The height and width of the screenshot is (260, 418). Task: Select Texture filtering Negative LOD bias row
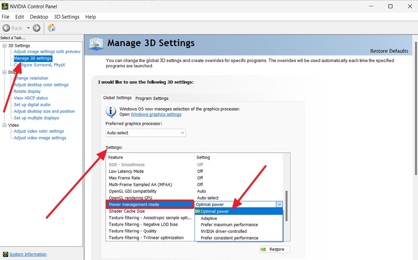point(150,224)
